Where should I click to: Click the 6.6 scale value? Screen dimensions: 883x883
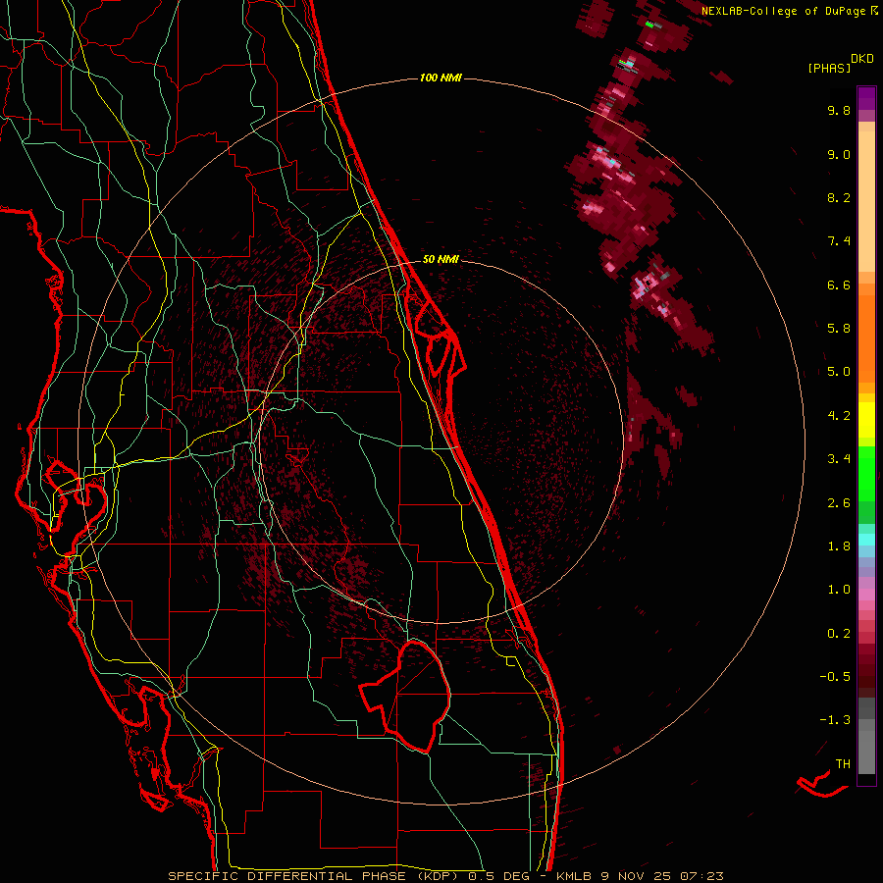(839, 285)
